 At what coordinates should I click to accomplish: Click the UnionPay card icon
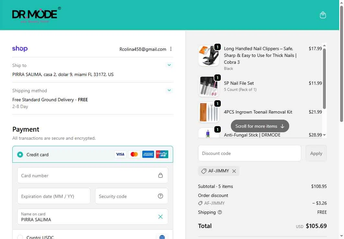(x=162, y=154)
